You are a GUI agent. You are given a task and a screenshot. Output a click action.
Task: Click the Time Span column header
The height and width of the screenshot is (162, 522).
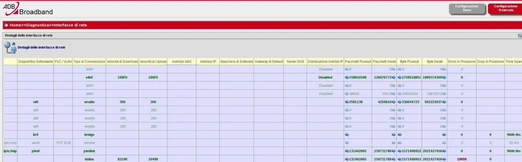pos(514,62)
